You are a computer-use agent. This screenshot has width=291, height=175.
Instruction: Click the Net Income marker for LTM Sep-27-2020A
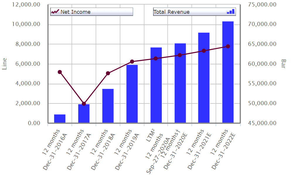tap(156, 58)
